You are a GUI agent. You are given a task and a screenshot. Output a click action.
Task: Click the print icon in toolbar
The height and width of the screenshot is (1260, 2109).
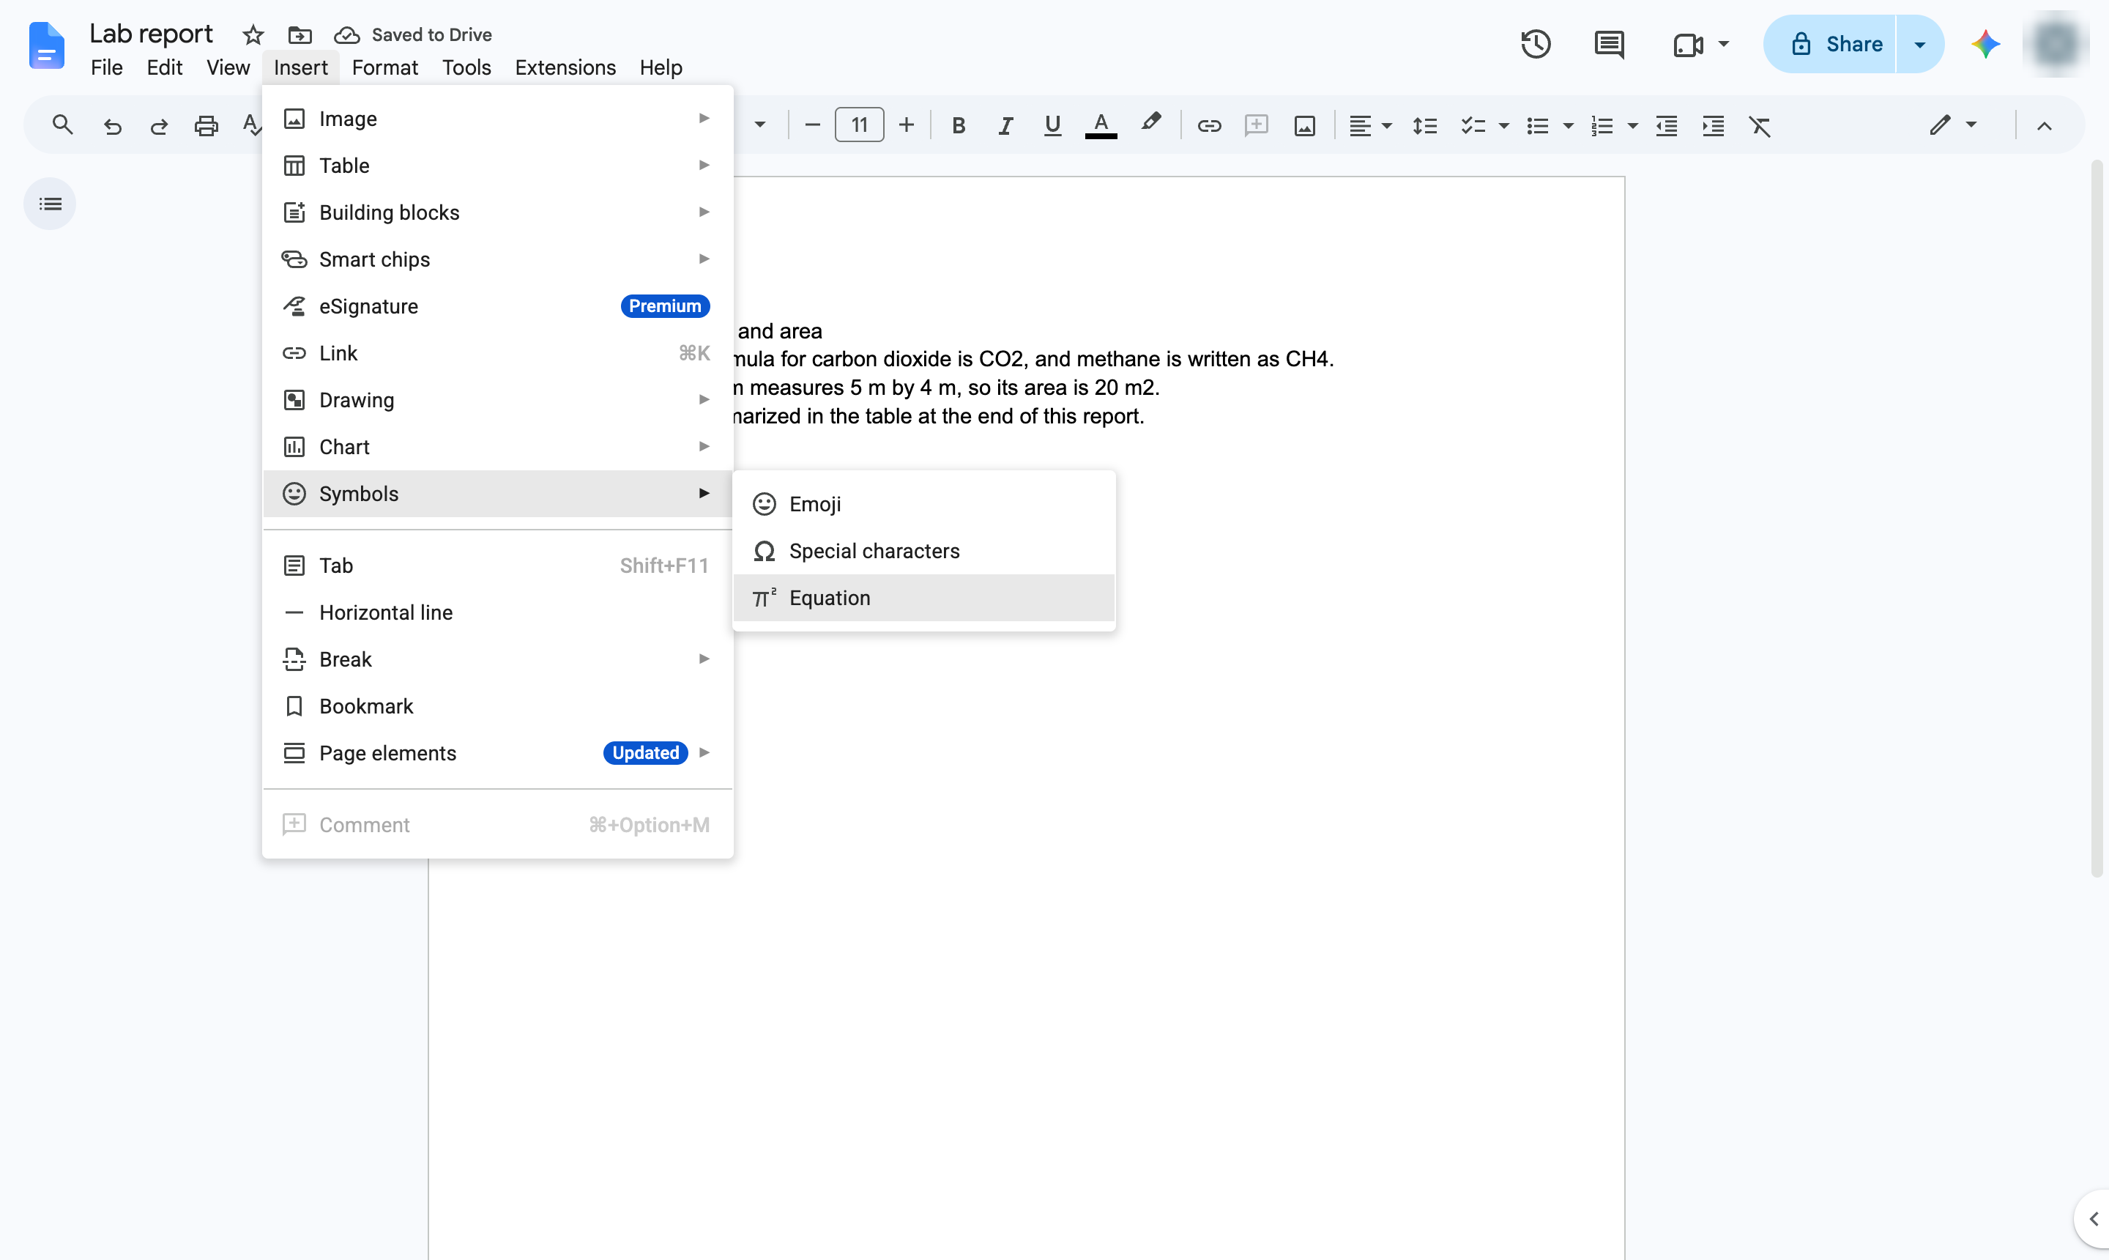click(x=207, y=126)
